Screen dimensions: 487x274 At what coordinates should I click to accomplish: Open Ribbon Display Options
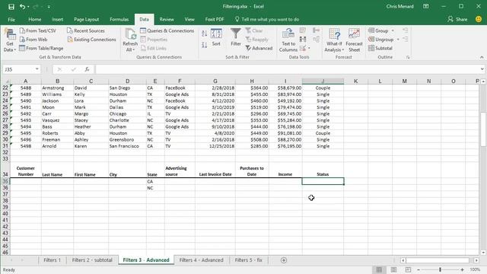point(426,7)
